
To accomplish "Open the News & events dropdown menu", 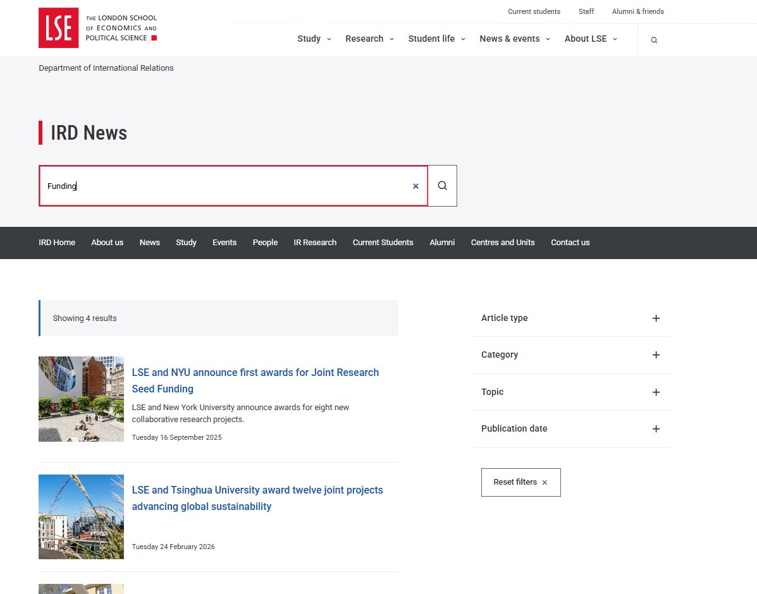I will [515, 39].
